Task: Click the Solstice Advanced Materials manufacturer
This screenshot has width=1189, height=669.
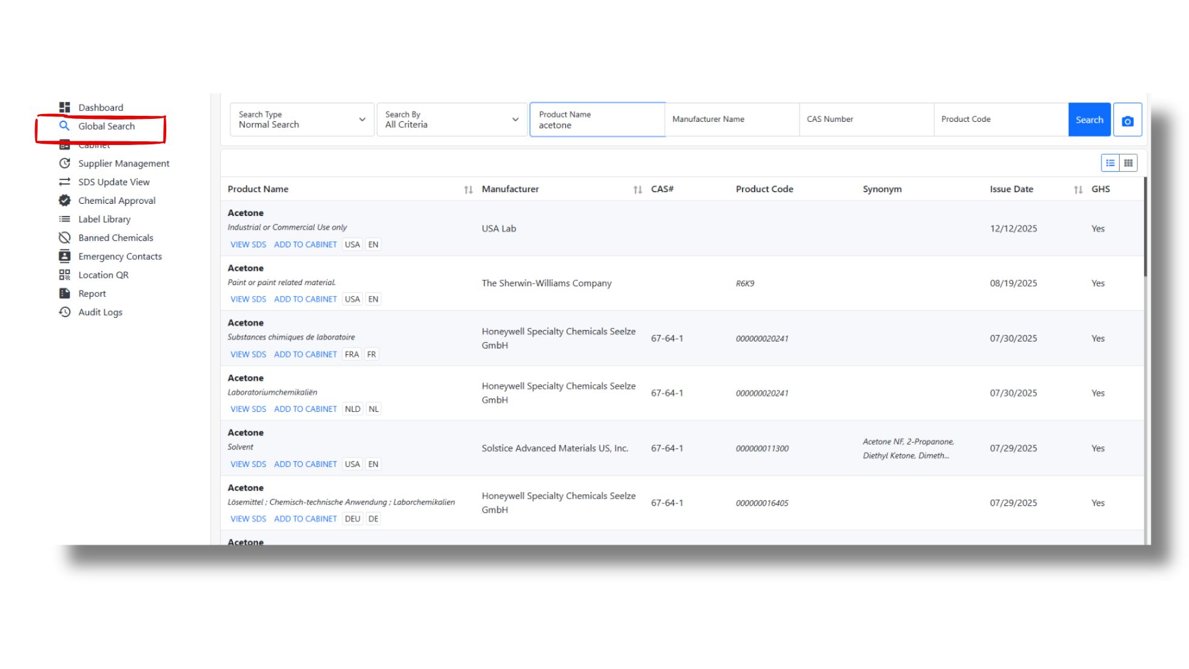Action: click(x=554, y=448)
